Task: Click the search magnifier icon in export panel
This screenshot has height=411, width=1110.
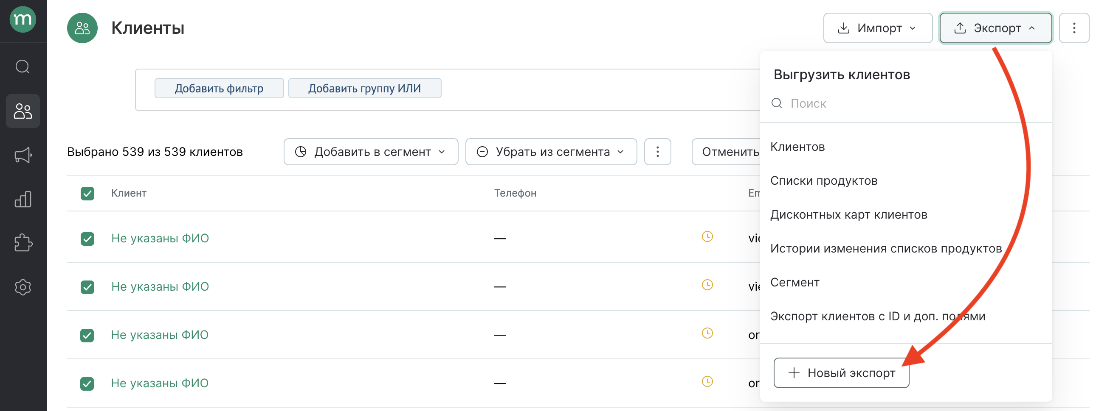Action: pyautogui.click(x=777, y=103)
